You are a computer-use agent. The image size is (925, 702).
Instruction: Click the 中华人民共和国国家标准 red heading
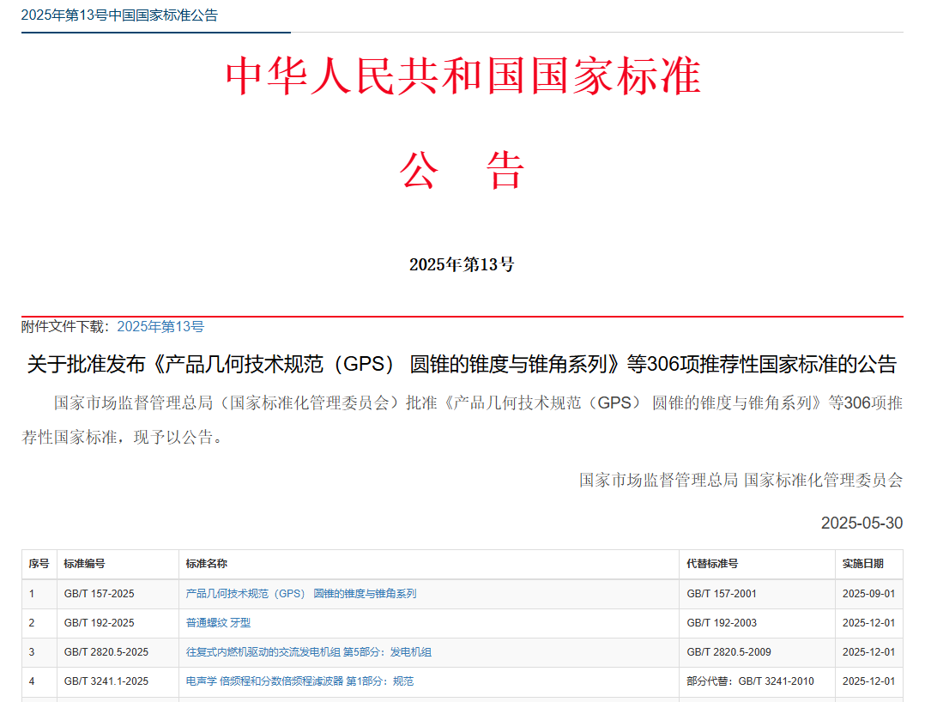(x=462, y=75)
